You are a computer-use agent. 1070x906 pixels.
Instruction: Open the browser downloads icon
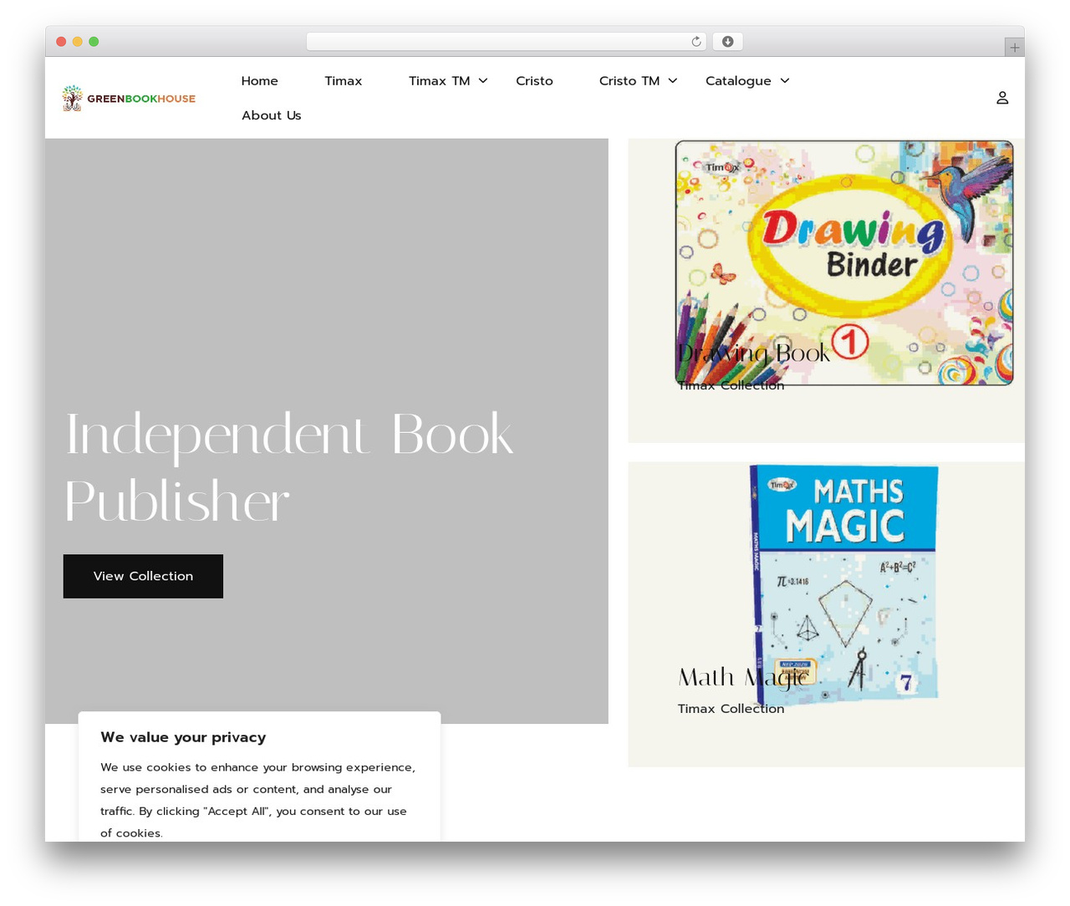coord(728,42)
